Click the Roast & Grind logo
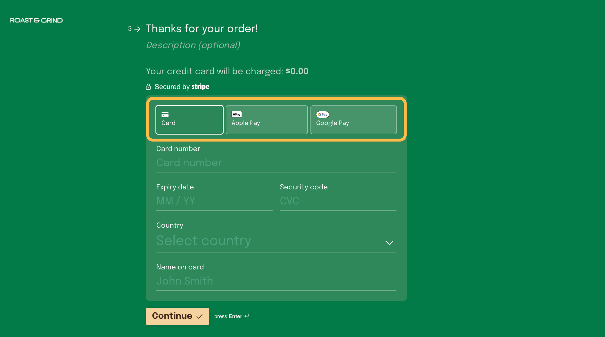Screen dimensions: 605x337 coord(37,20)
